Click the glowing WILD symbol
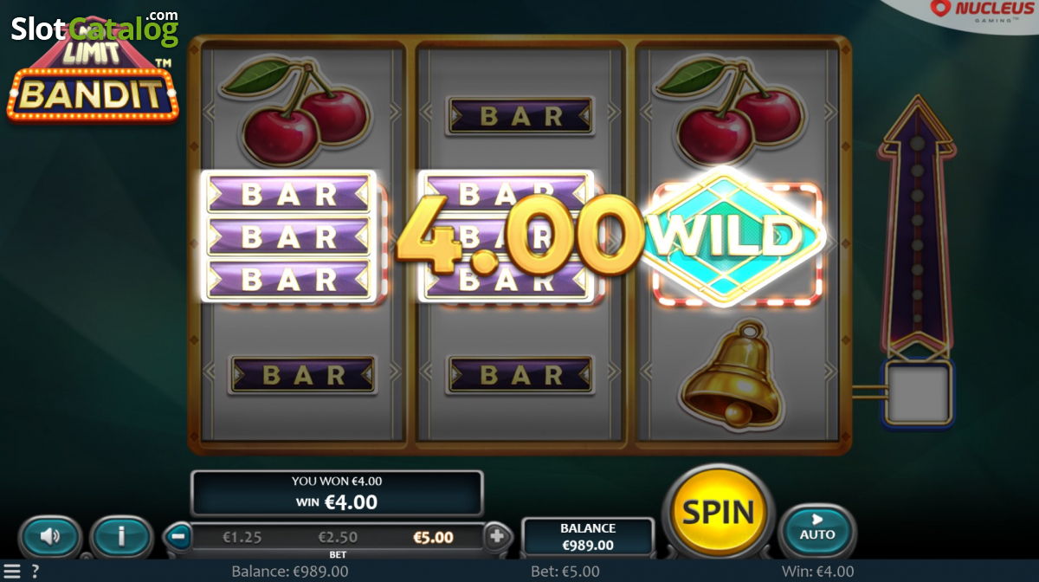 tap(734, 236)
